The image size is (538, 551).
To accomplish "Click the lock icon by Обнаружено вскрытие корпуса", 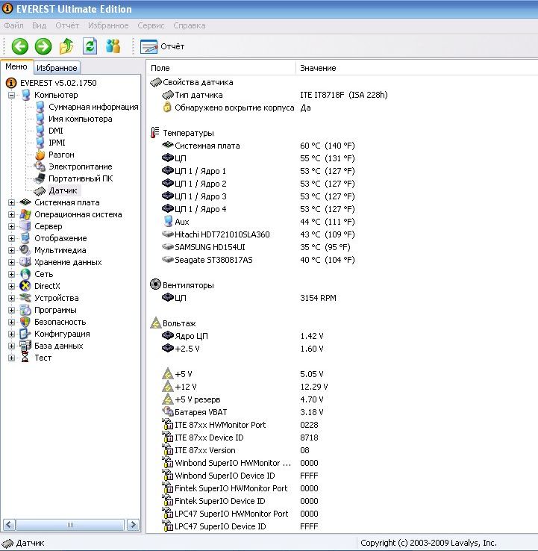I will pyautogui.click(x=167, y=107).
